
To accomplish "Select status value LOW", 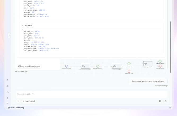I will (33, 12).
